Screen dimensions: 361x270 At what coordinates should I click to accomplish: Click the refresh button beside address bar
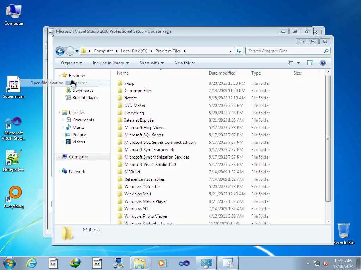239,51
